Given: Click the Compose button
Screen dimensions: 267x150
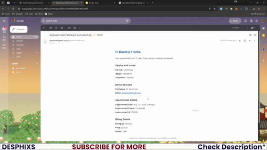Looking at the screenshot, I should point(18,29).
